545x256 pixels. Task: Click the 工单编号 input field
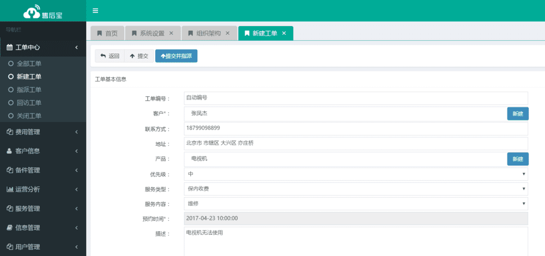tap(356, 98)
